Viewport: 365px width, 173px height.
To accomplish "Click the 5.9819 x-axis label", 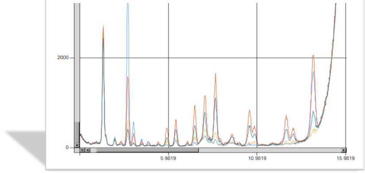I will tap(168, 158).
